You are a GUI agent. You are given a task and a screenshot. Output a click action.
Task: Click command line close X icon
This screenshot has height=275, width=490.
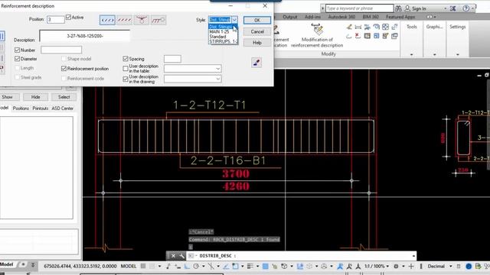click(x=173, y=256)
